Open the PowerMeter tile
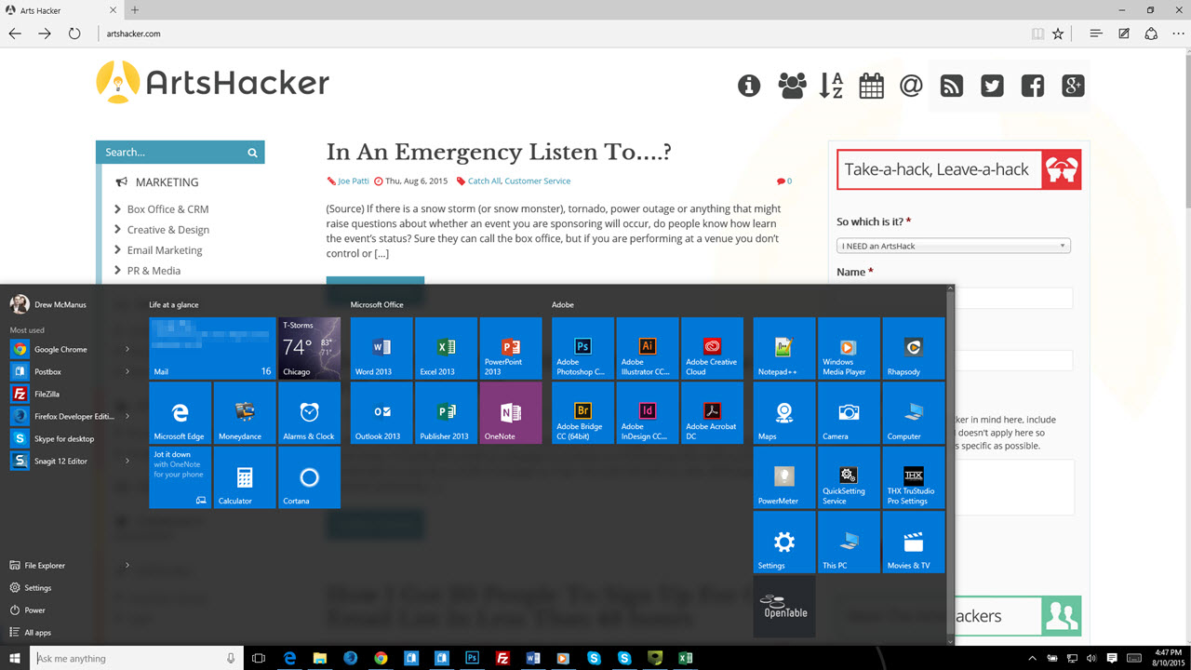 (x=784, y=477)
